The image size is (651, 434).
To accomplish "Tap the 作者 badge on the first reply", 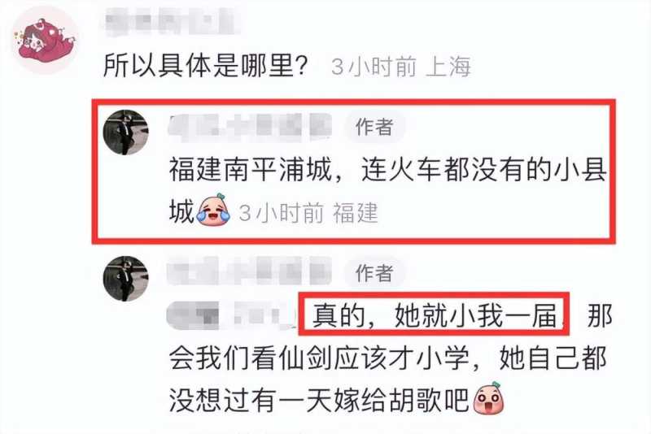I will pos(374,127).
